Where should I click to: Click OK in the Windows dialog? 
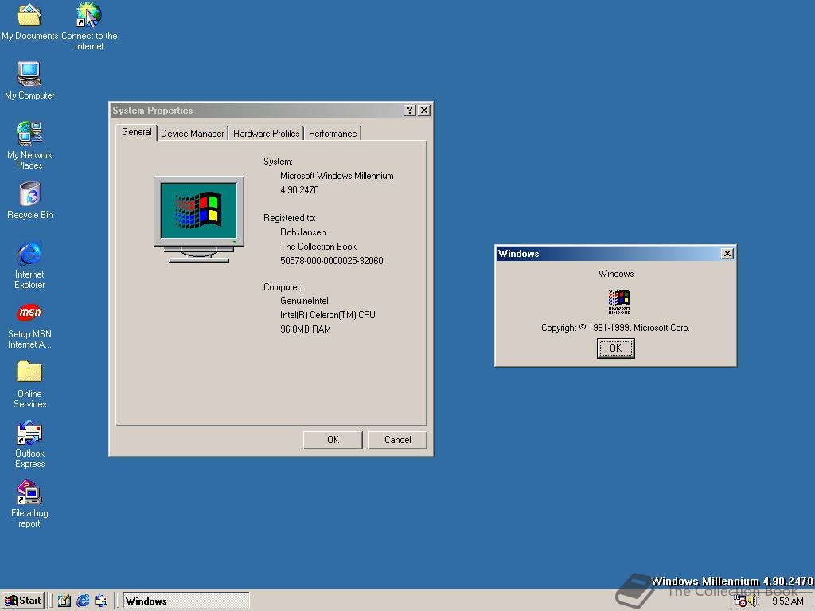click(x=615, y=348)
